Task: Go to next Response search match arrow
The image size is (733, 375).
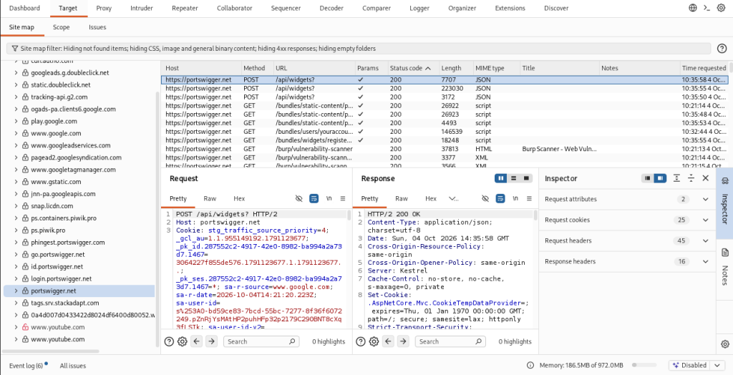Action: point(402,341)
